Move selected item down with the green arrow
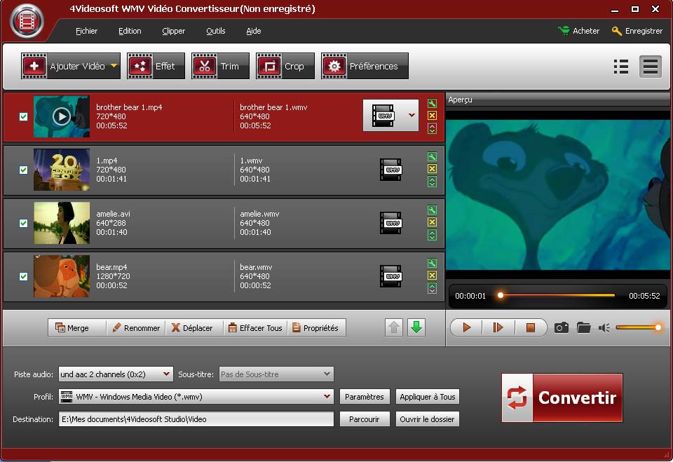This screenshot has width=673, height=462. tap(416, 327)
